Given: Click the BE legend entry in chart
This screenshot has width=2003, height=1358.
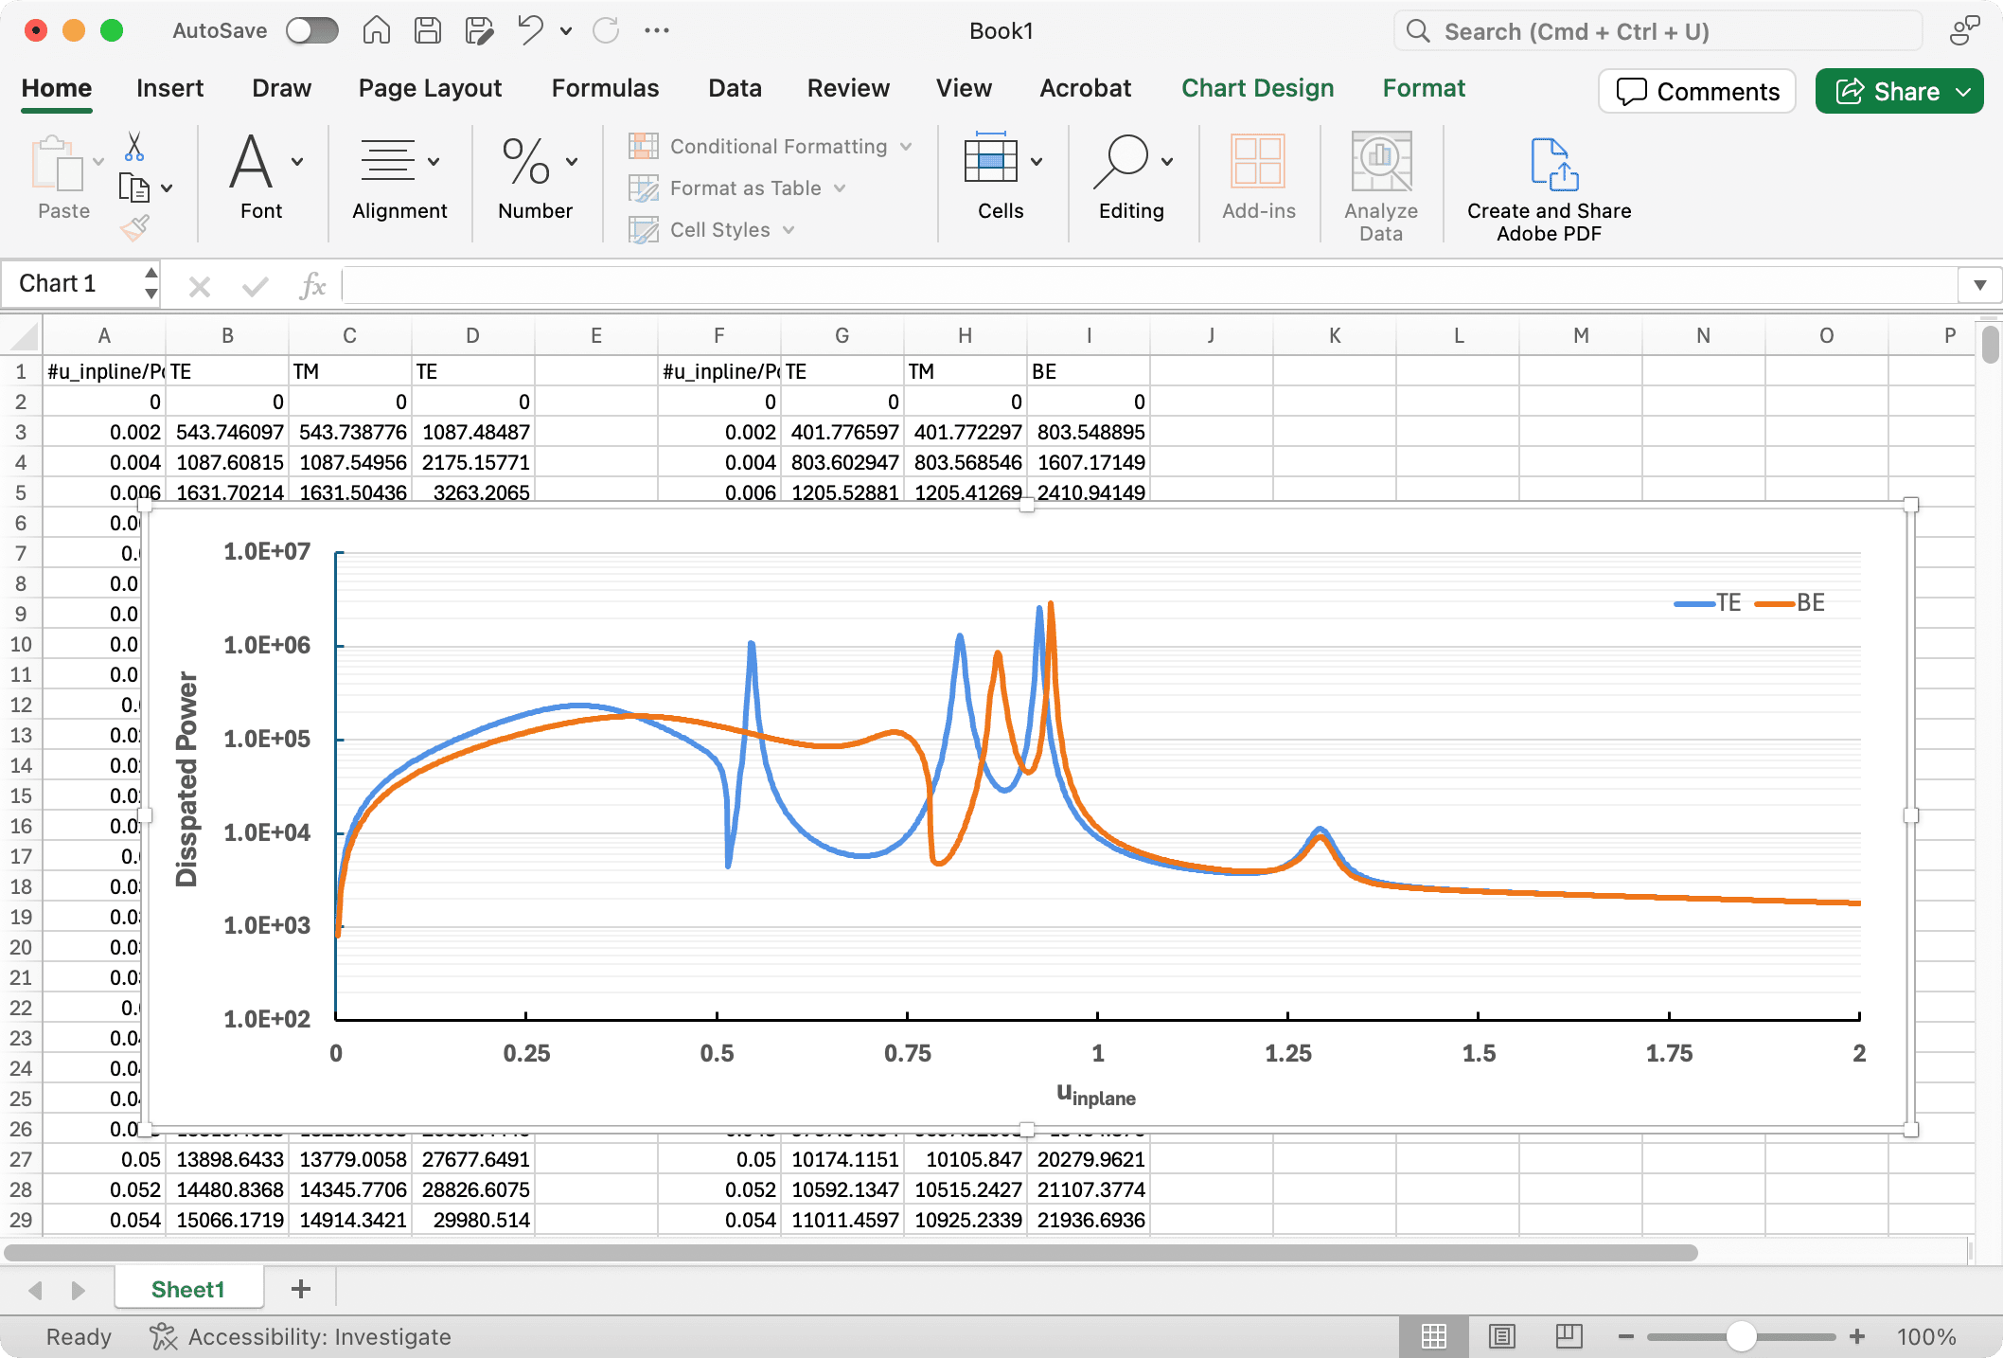Looking at the screenshot, I should [x=1789, y=602].
